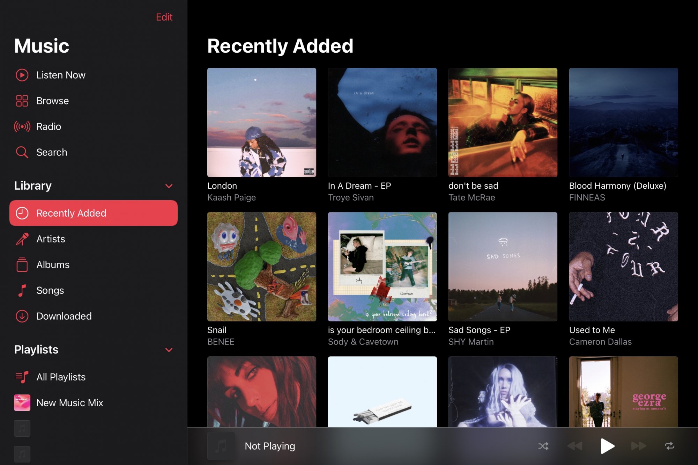Go to the Radio section

(x=93, y=126)
